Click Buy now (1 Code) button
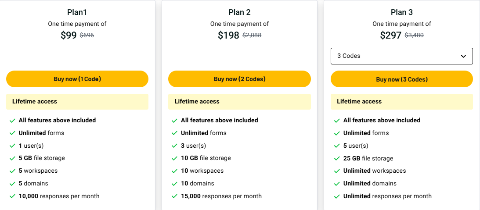 (x=77, y=79)
